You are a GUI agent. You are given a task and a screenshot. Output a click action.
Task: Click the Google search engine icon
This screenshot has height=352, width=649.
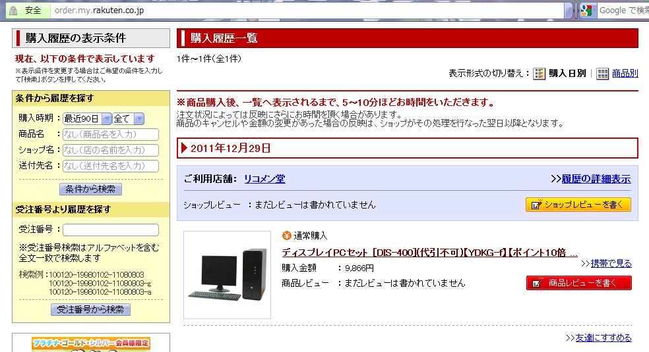(586, 11)
